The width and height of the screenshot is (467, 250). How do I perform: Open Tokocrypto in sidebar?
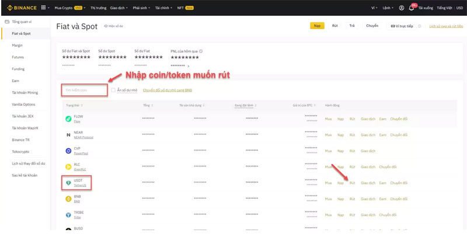[x=20, y=152]
